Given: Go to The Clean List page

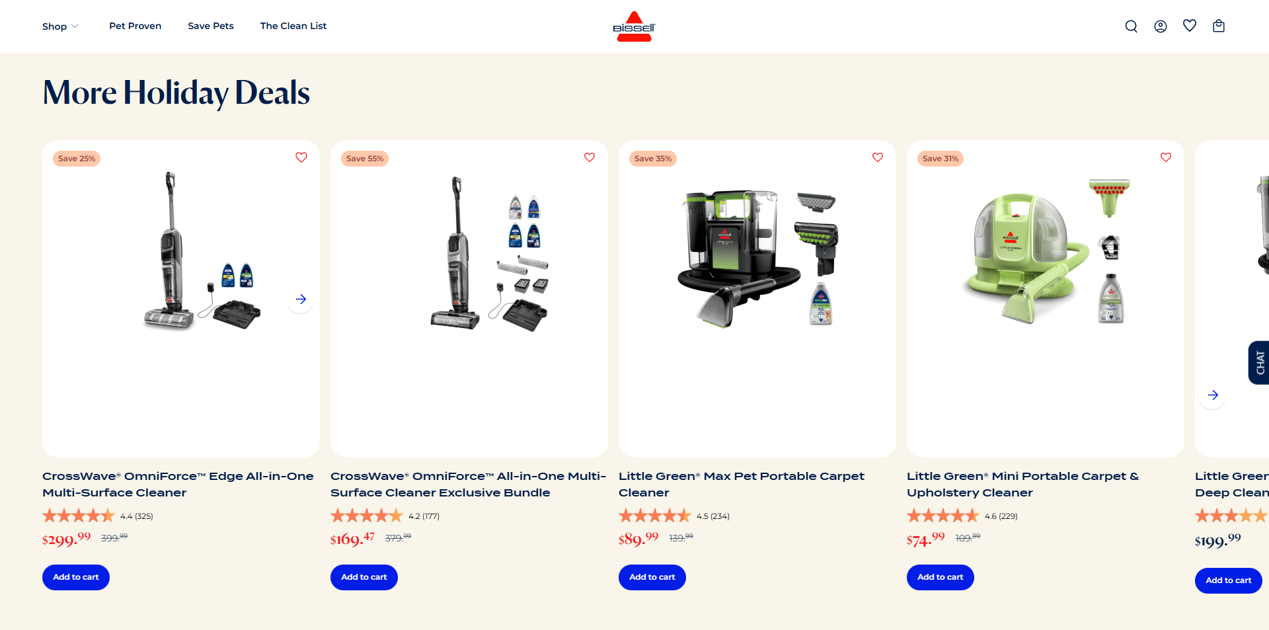Looking at the screenshot, I should point(293,26).
